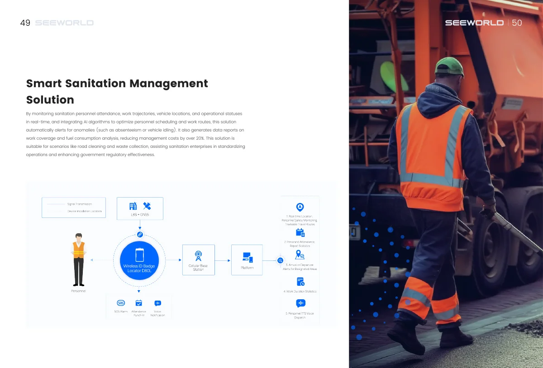The width and height of the screenshot is (543, 368).
Task: Click the Wireless ID Badge Locator D80L circle
Action: (x=140, y=260)
